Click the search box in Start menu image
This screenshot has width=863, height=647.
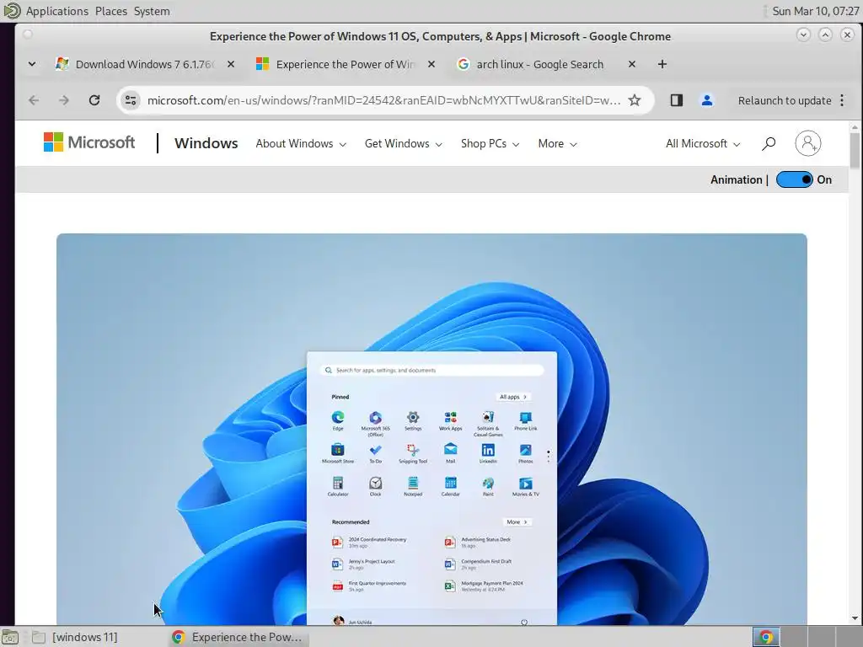click(x=431, y=371)
